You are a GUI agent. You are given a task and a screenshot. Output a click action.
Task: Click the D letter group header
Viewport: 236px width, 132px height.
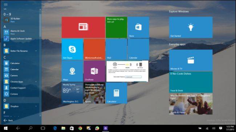click(5, 100)
